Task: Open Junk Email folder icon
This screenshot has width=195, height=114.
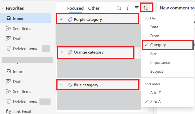Action: 9,112
